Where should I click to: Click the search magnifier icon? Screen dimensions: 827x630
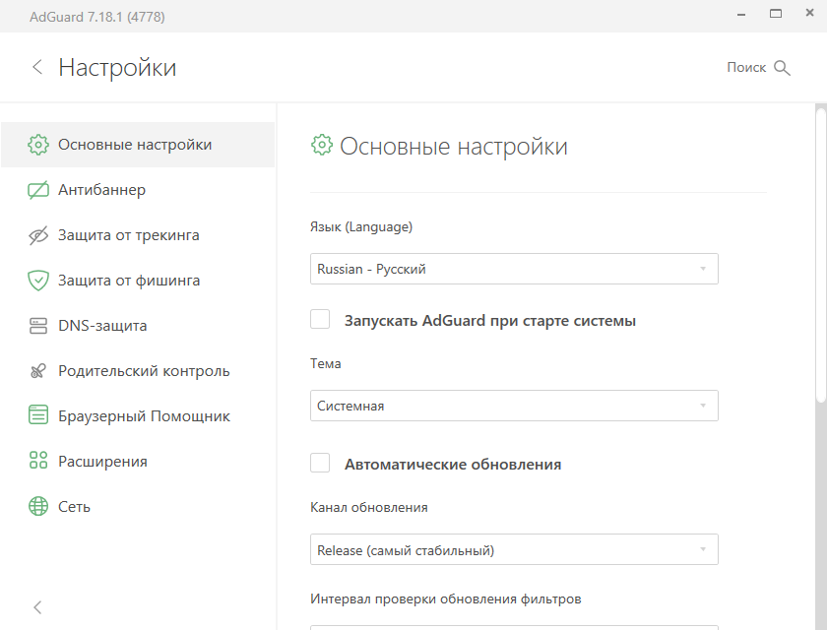(783, 68)
